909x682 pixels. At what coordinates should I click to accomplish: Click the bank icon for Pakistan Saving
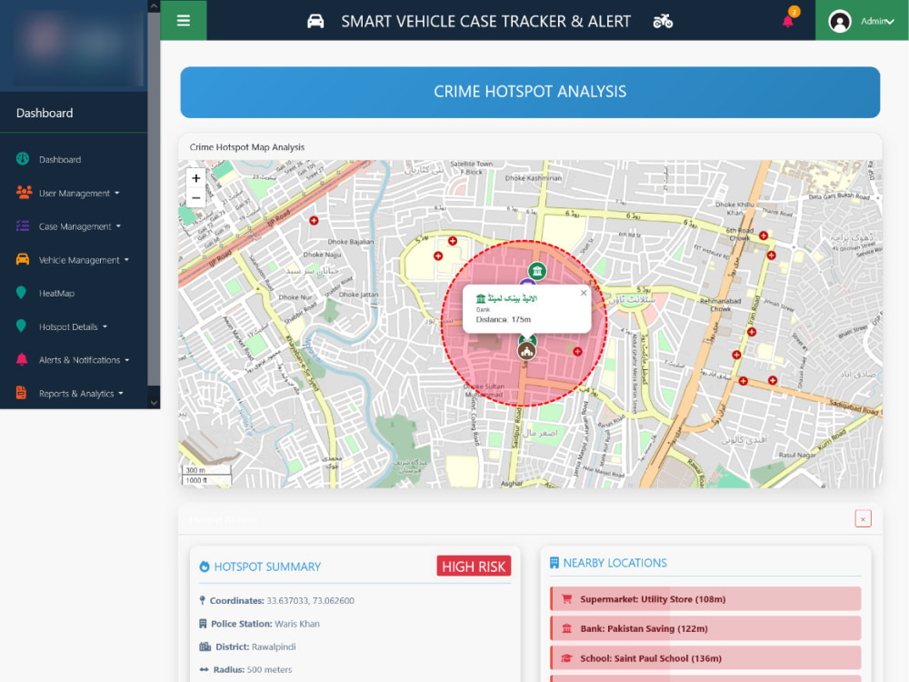567,628
